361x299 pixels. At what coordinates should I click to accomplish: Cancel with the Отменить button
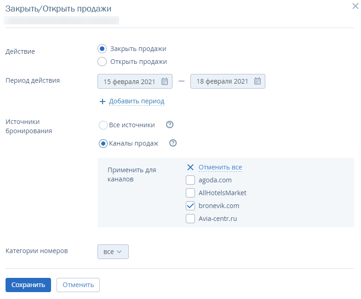(78, 285)
